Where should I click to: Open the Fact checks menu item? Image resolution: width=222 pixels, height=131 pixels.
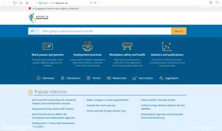pos(145,78)
